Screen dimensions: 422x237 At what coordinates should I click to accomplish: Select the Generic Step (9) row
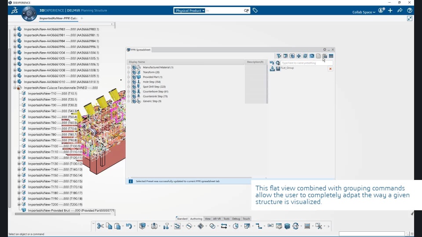click(152, 101)
